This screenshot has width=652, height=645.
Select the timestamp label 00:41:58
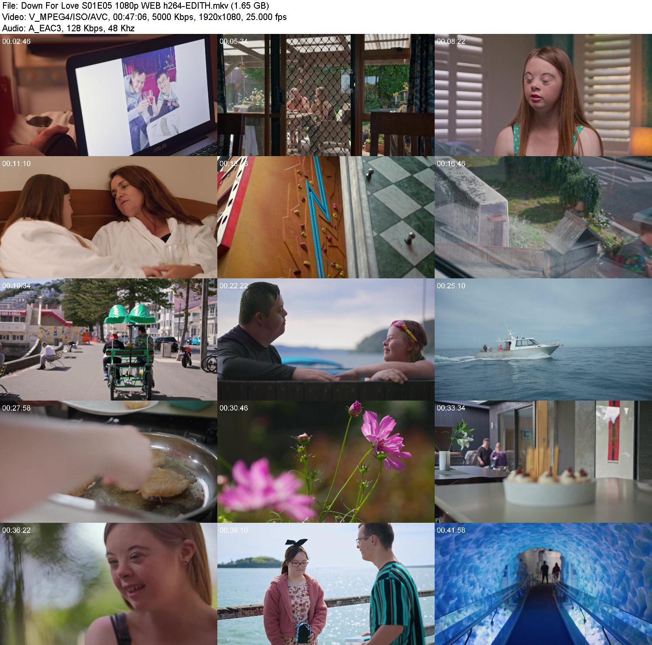click(451, 530)
